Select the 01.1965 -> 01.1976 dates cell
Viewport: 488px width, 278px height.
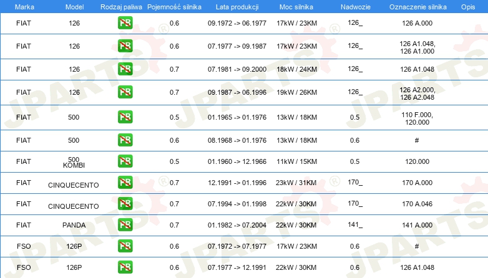click(x=237, y=117)
